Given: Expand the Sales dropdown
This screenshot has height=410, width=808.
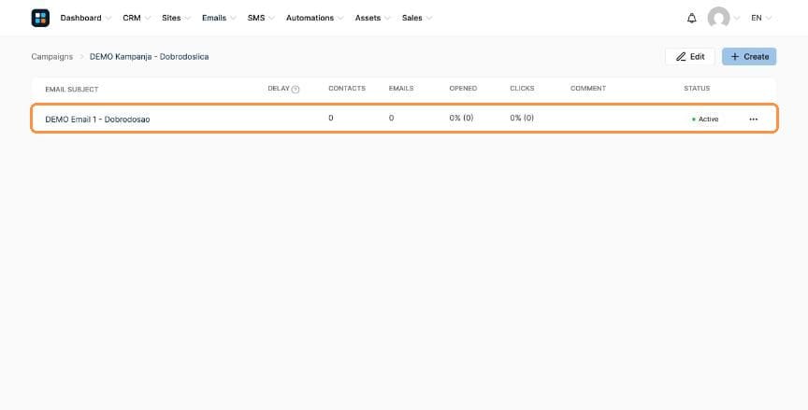Looking at the screenshot, I should click(417, 18).
